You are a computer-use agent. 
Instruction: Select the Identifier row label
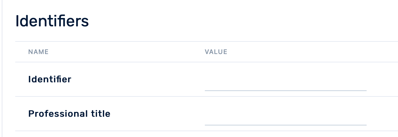coord(50,79)
